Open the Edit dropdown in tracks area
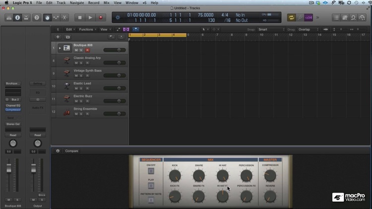 click(70, 29)
